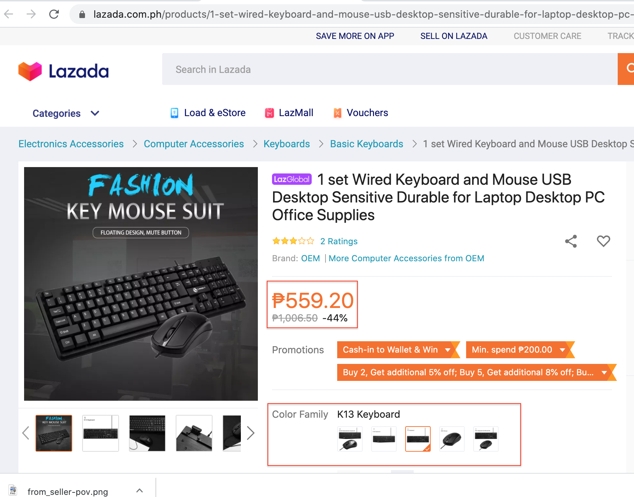This screenshot has width=634, height=497.
Task: Reload the page
Action: click(x=54, y=14)
